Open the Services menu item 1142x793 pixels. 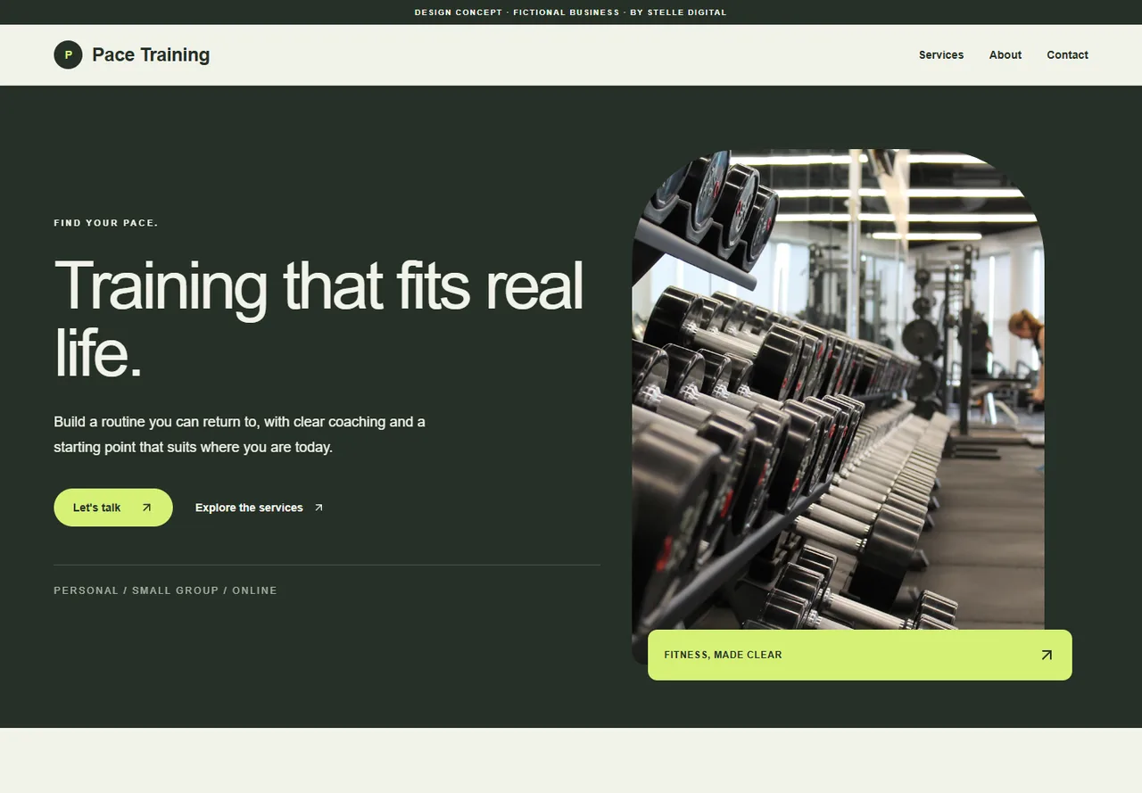click(x=941, y=55)
